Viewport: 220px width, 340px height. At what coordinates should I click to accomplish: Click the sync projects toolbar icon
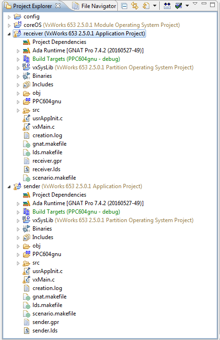pos(146,6)
